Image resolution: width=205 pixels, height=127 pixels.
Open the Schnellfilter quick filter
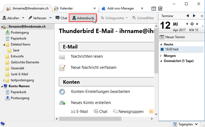coord(143,18)
